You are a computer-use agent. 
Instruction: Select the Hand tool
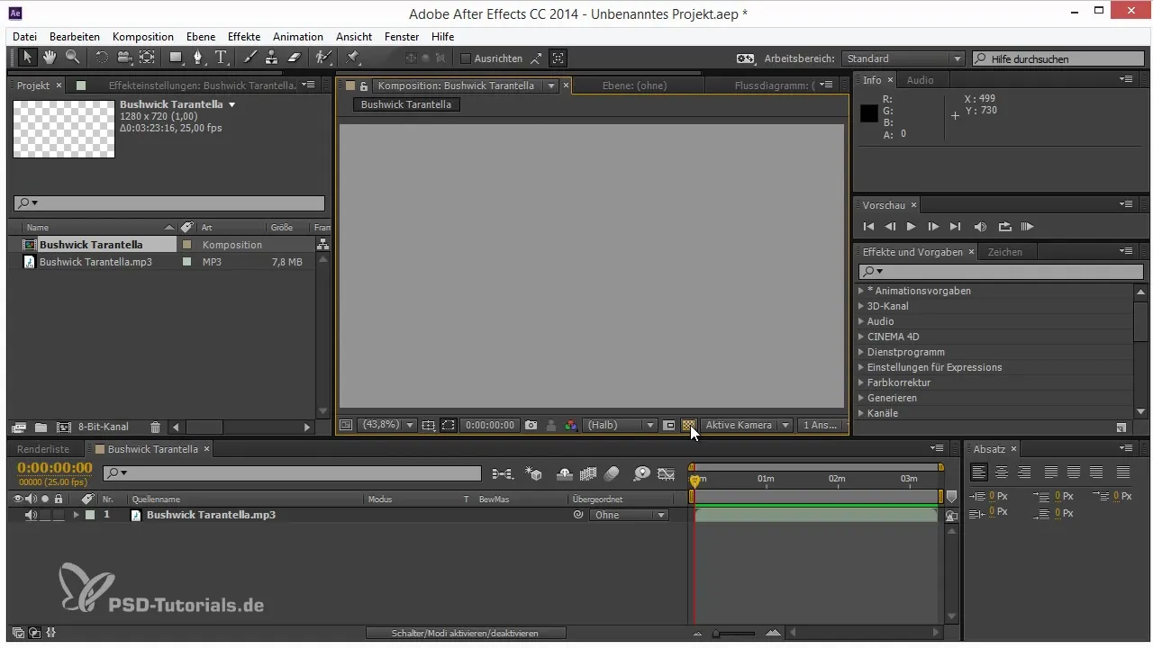pos(50,58)
